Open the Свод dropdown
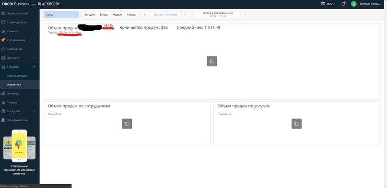The width and height of the screenshot is (387, 188). coord(61,14)
